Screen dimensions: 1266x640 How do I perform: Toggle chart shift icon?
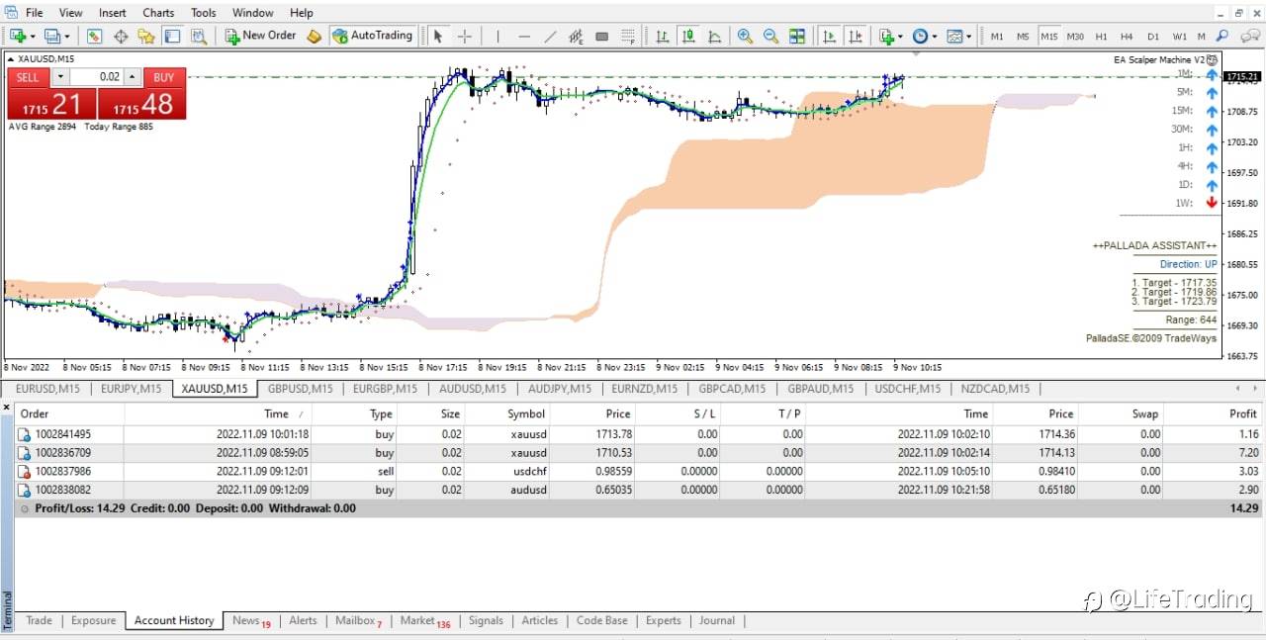[x=855, y=36]
